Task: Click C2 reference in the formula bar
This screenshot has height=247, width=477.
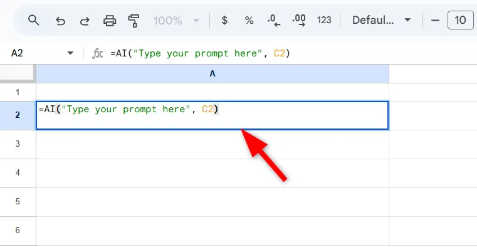Action: pos(279,53)
